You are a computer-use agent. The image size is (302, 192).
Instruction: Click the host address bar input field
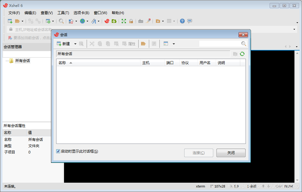(x=151, y=29)
